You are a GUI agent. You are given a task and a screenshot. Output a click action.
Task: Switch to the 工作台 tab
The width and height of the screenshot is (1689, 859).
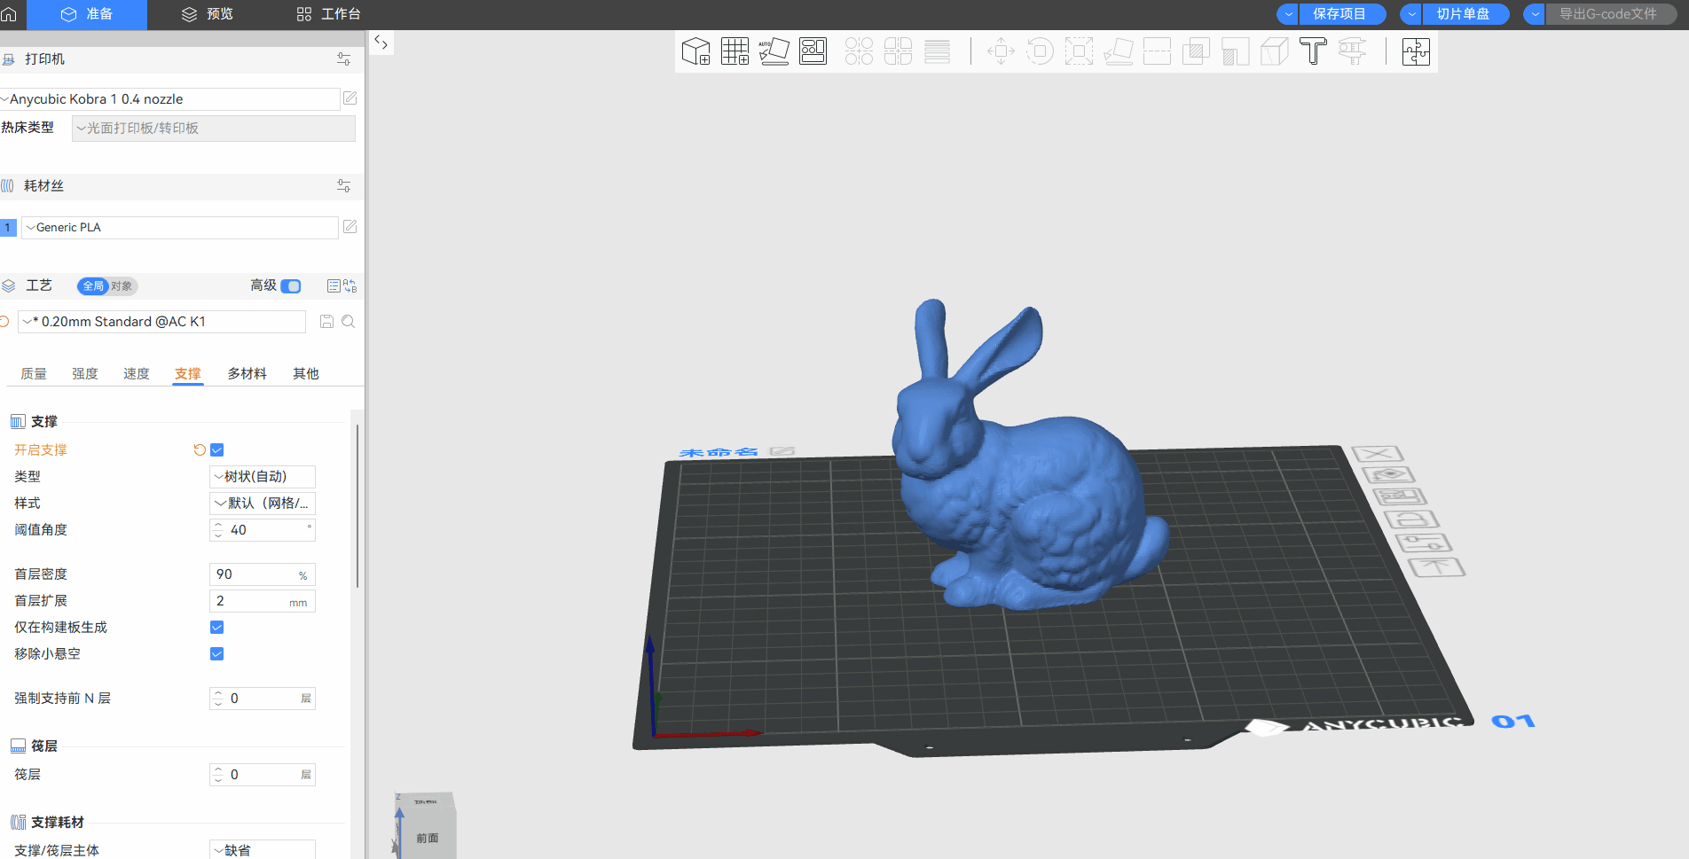[x=328, y=14]
